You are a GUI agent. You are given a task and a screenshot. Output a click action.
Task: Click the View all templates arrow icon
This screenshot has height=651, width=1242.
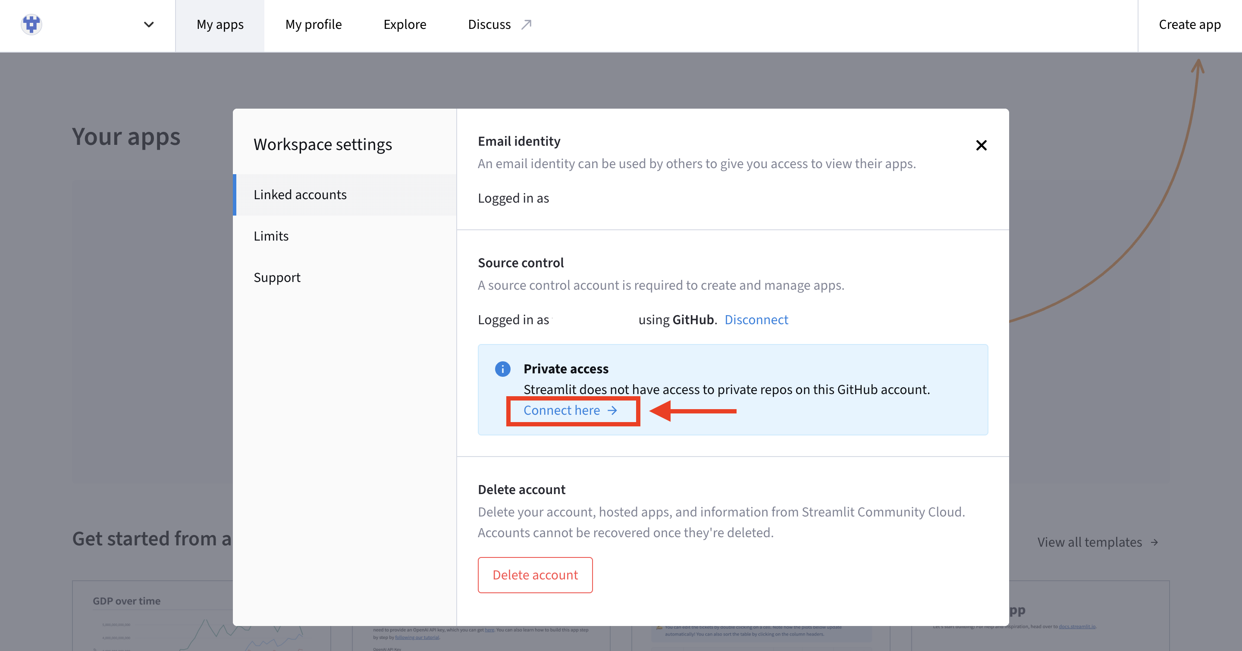click(x=1155, y=543)
